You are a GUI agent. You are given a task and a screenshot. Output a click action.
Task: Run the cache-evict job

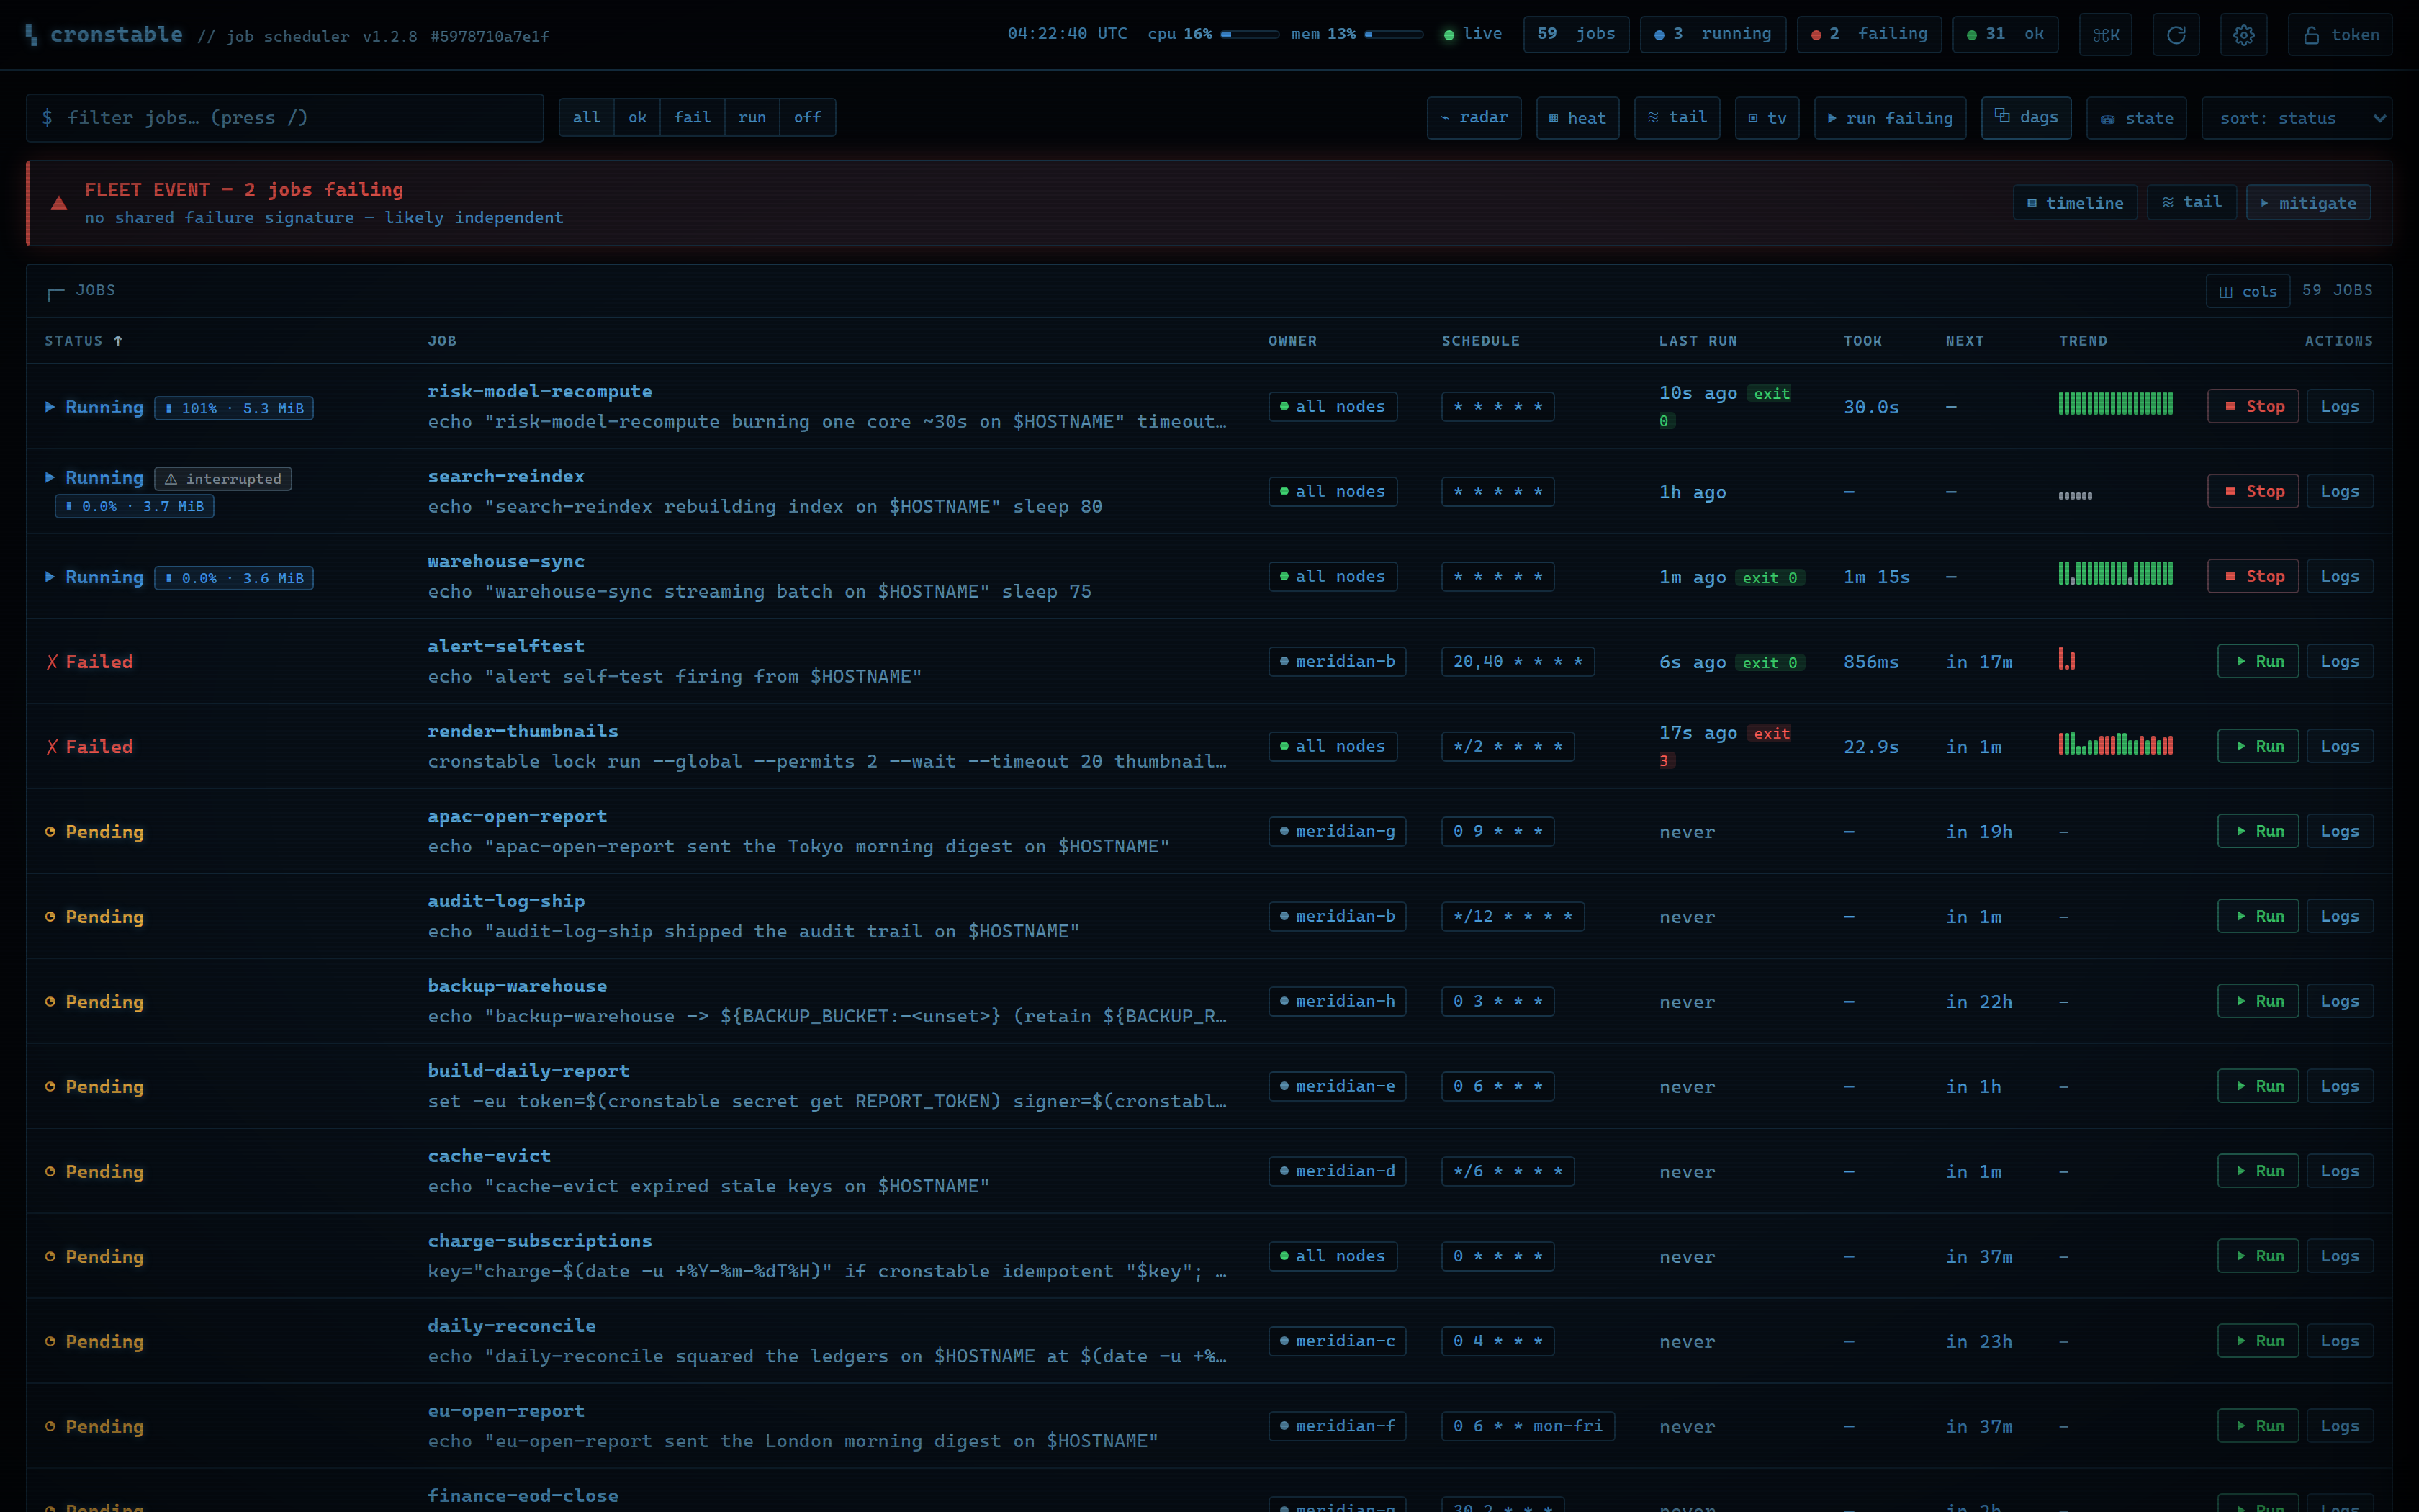click(x=2257, y=1171)
